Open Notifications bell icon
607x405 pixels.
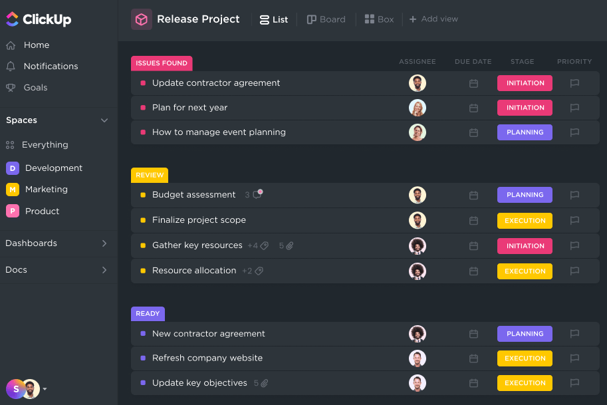click(11, 67)
